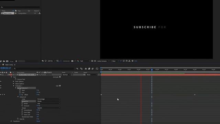Screen dimensions: 220x124
Task: Toggle Region of Interest icon under viewer
Action: pos(92,61)
